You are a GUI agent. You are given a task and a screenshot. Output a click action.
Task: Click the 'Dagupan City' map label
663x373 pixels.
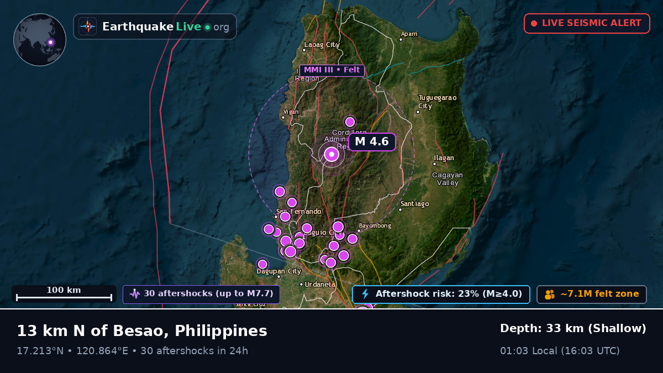click(x=279, y=271)
